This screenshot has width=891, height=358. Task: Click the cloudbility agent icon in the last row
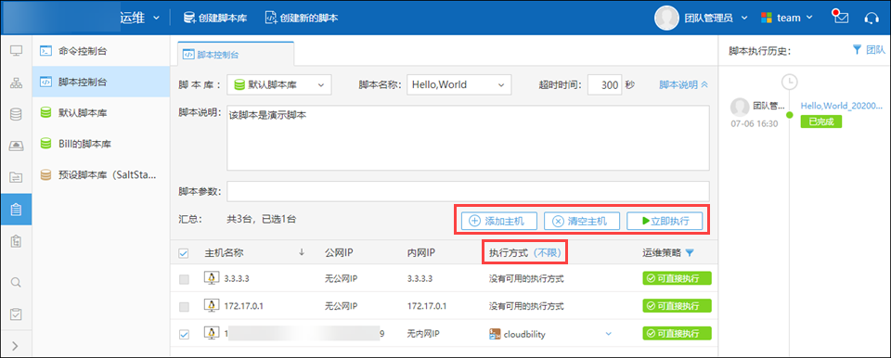[495, 334]
